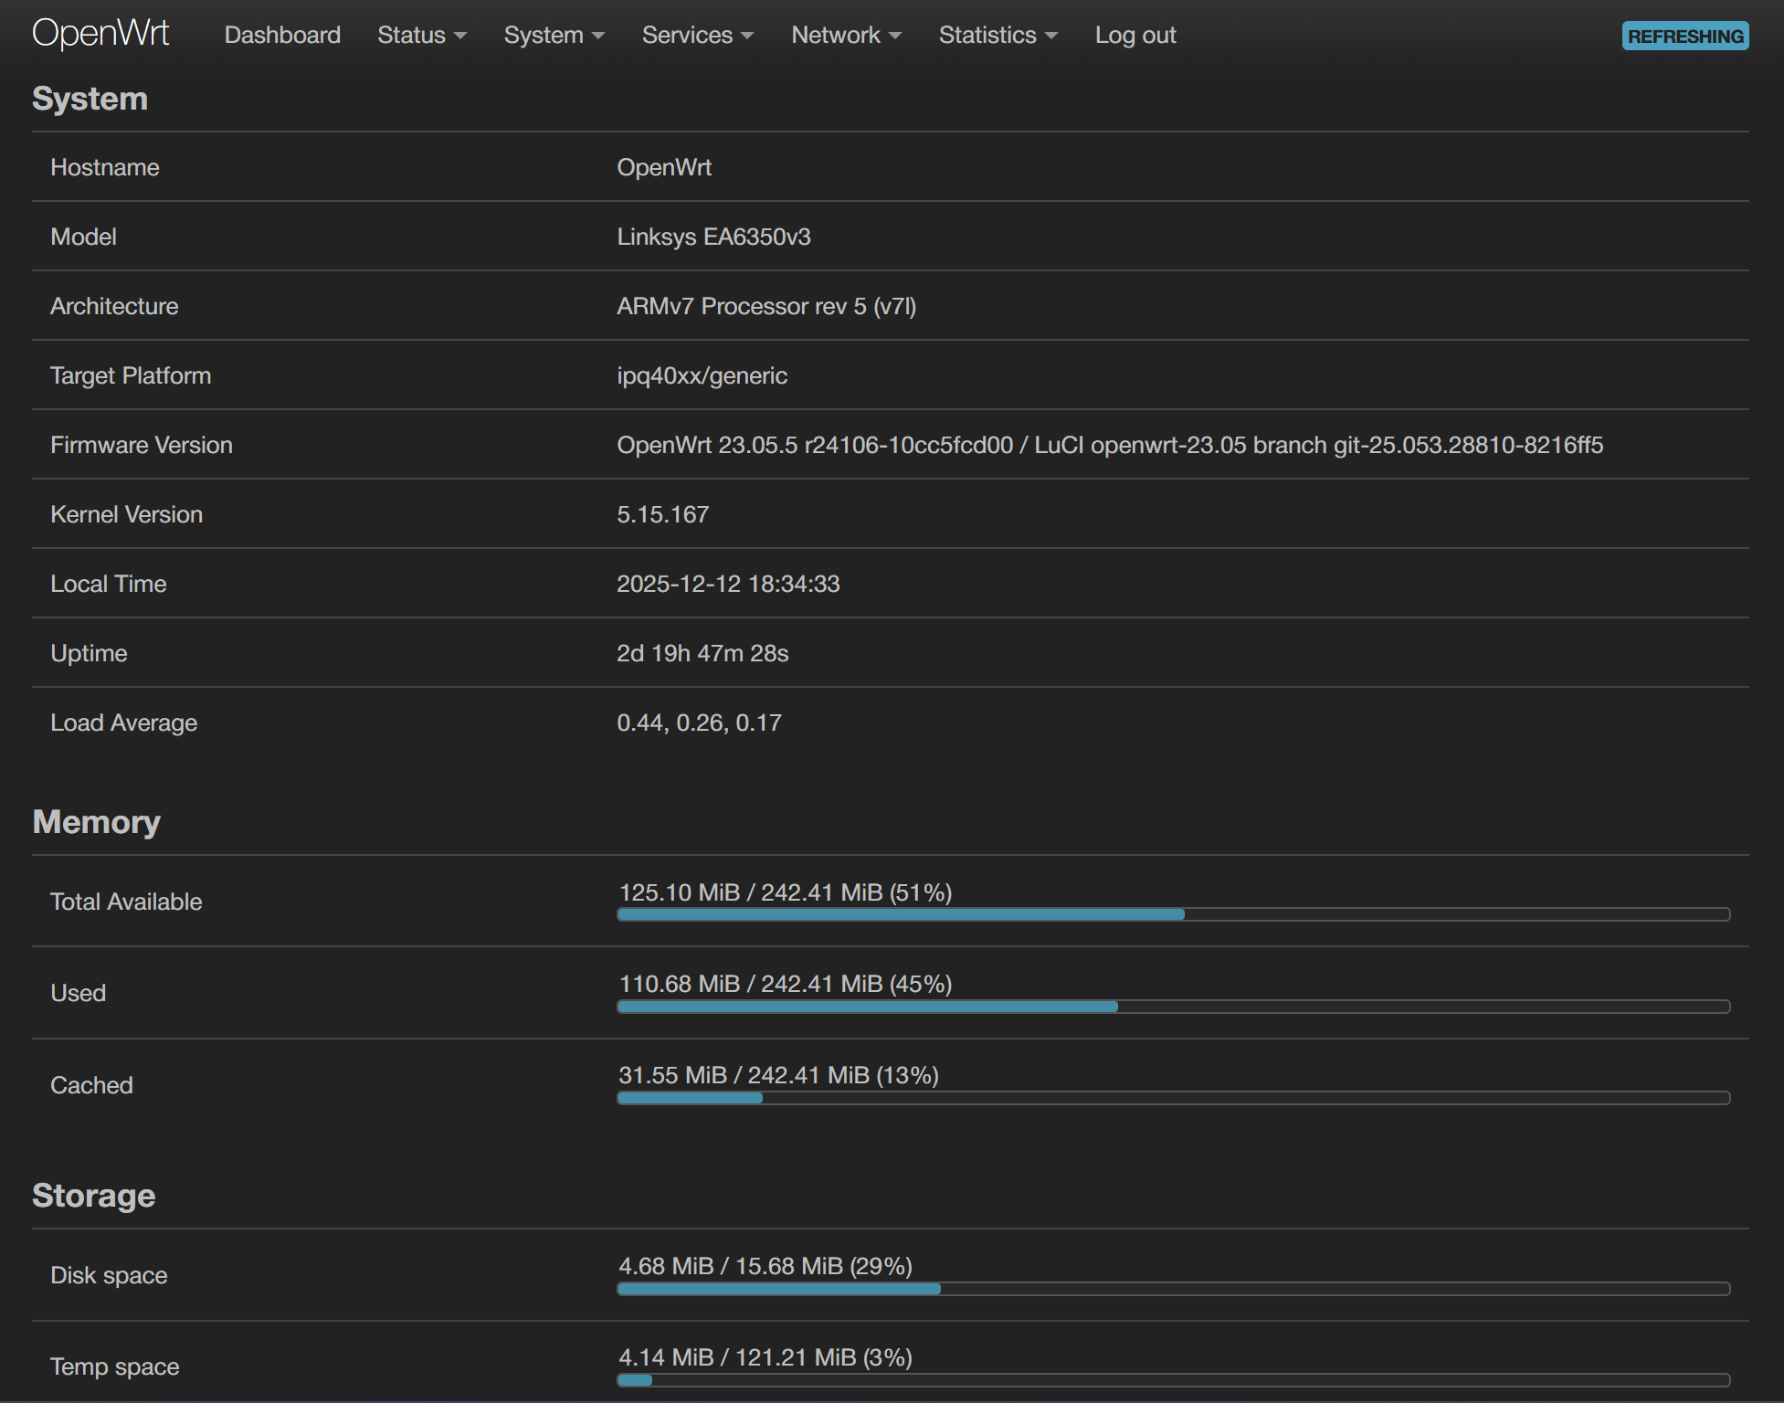Viewport: 1784px width, 1403px height.
Task: Click the Used memory progress bar
Action: coord(1173,1007)
